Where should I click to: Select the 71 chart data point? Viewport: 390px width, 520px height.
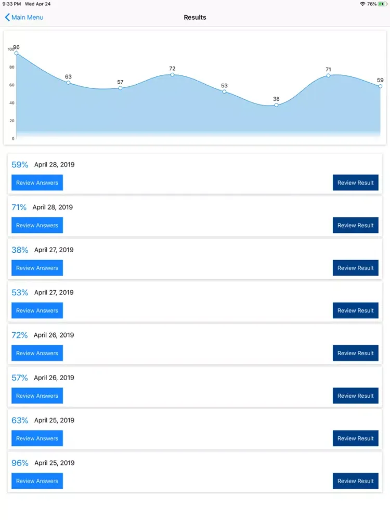328,75
